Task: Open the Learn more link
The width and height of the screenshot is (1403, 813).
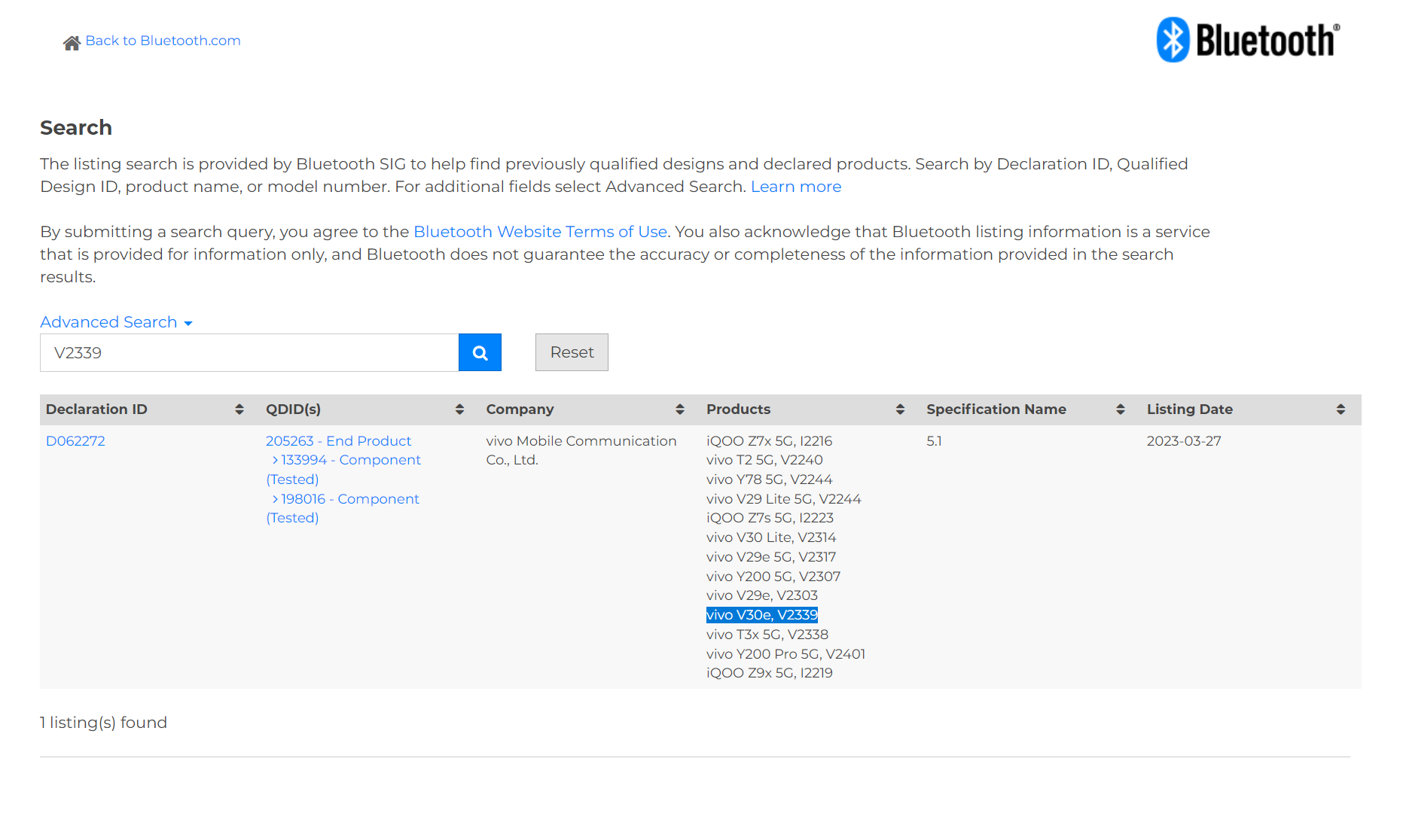Action: tap(796, 187)
